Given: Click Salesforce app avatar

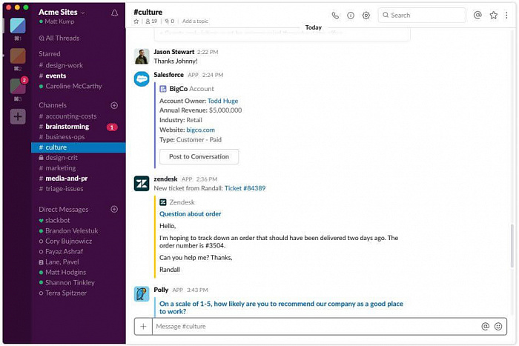Looking at the screenshot, I should 142,79.
